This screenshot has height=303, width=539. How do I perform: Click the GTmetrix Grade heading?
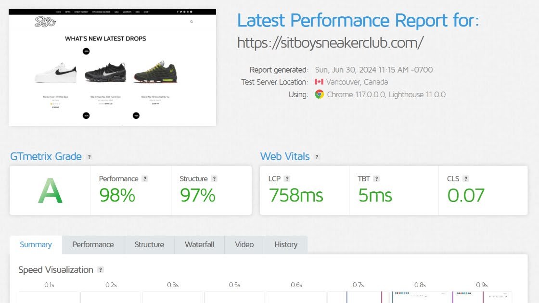coord(46,156)
